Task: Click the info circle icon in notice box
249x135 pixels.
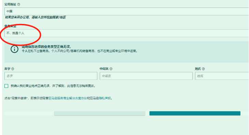Action: (x=14, y=49)
